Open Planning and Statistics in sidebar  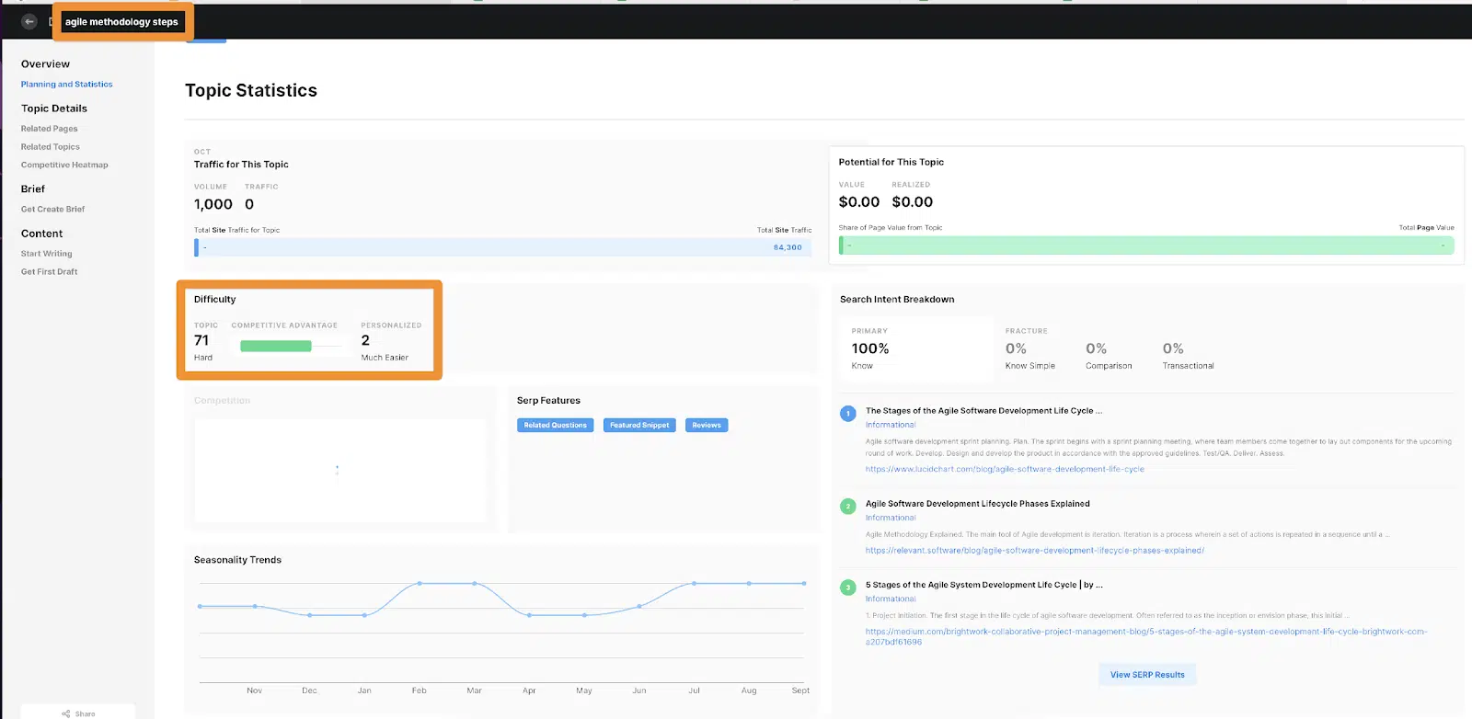(66, 85)
